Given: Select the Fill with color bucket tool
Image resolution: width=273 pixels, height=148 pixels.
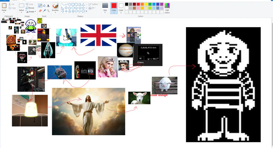Looking at the screenshot, I should pos(44,6).
